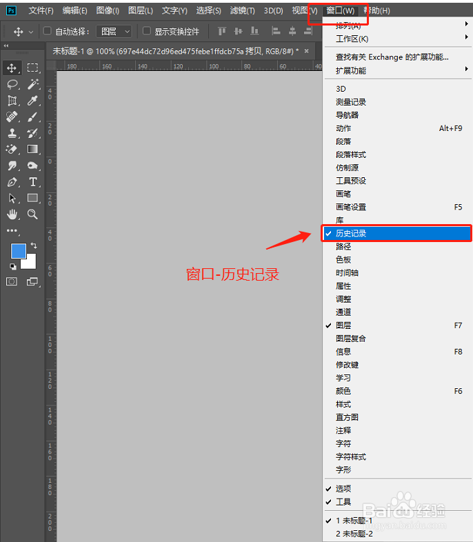Show the 颜色 panel

point(396,391)
